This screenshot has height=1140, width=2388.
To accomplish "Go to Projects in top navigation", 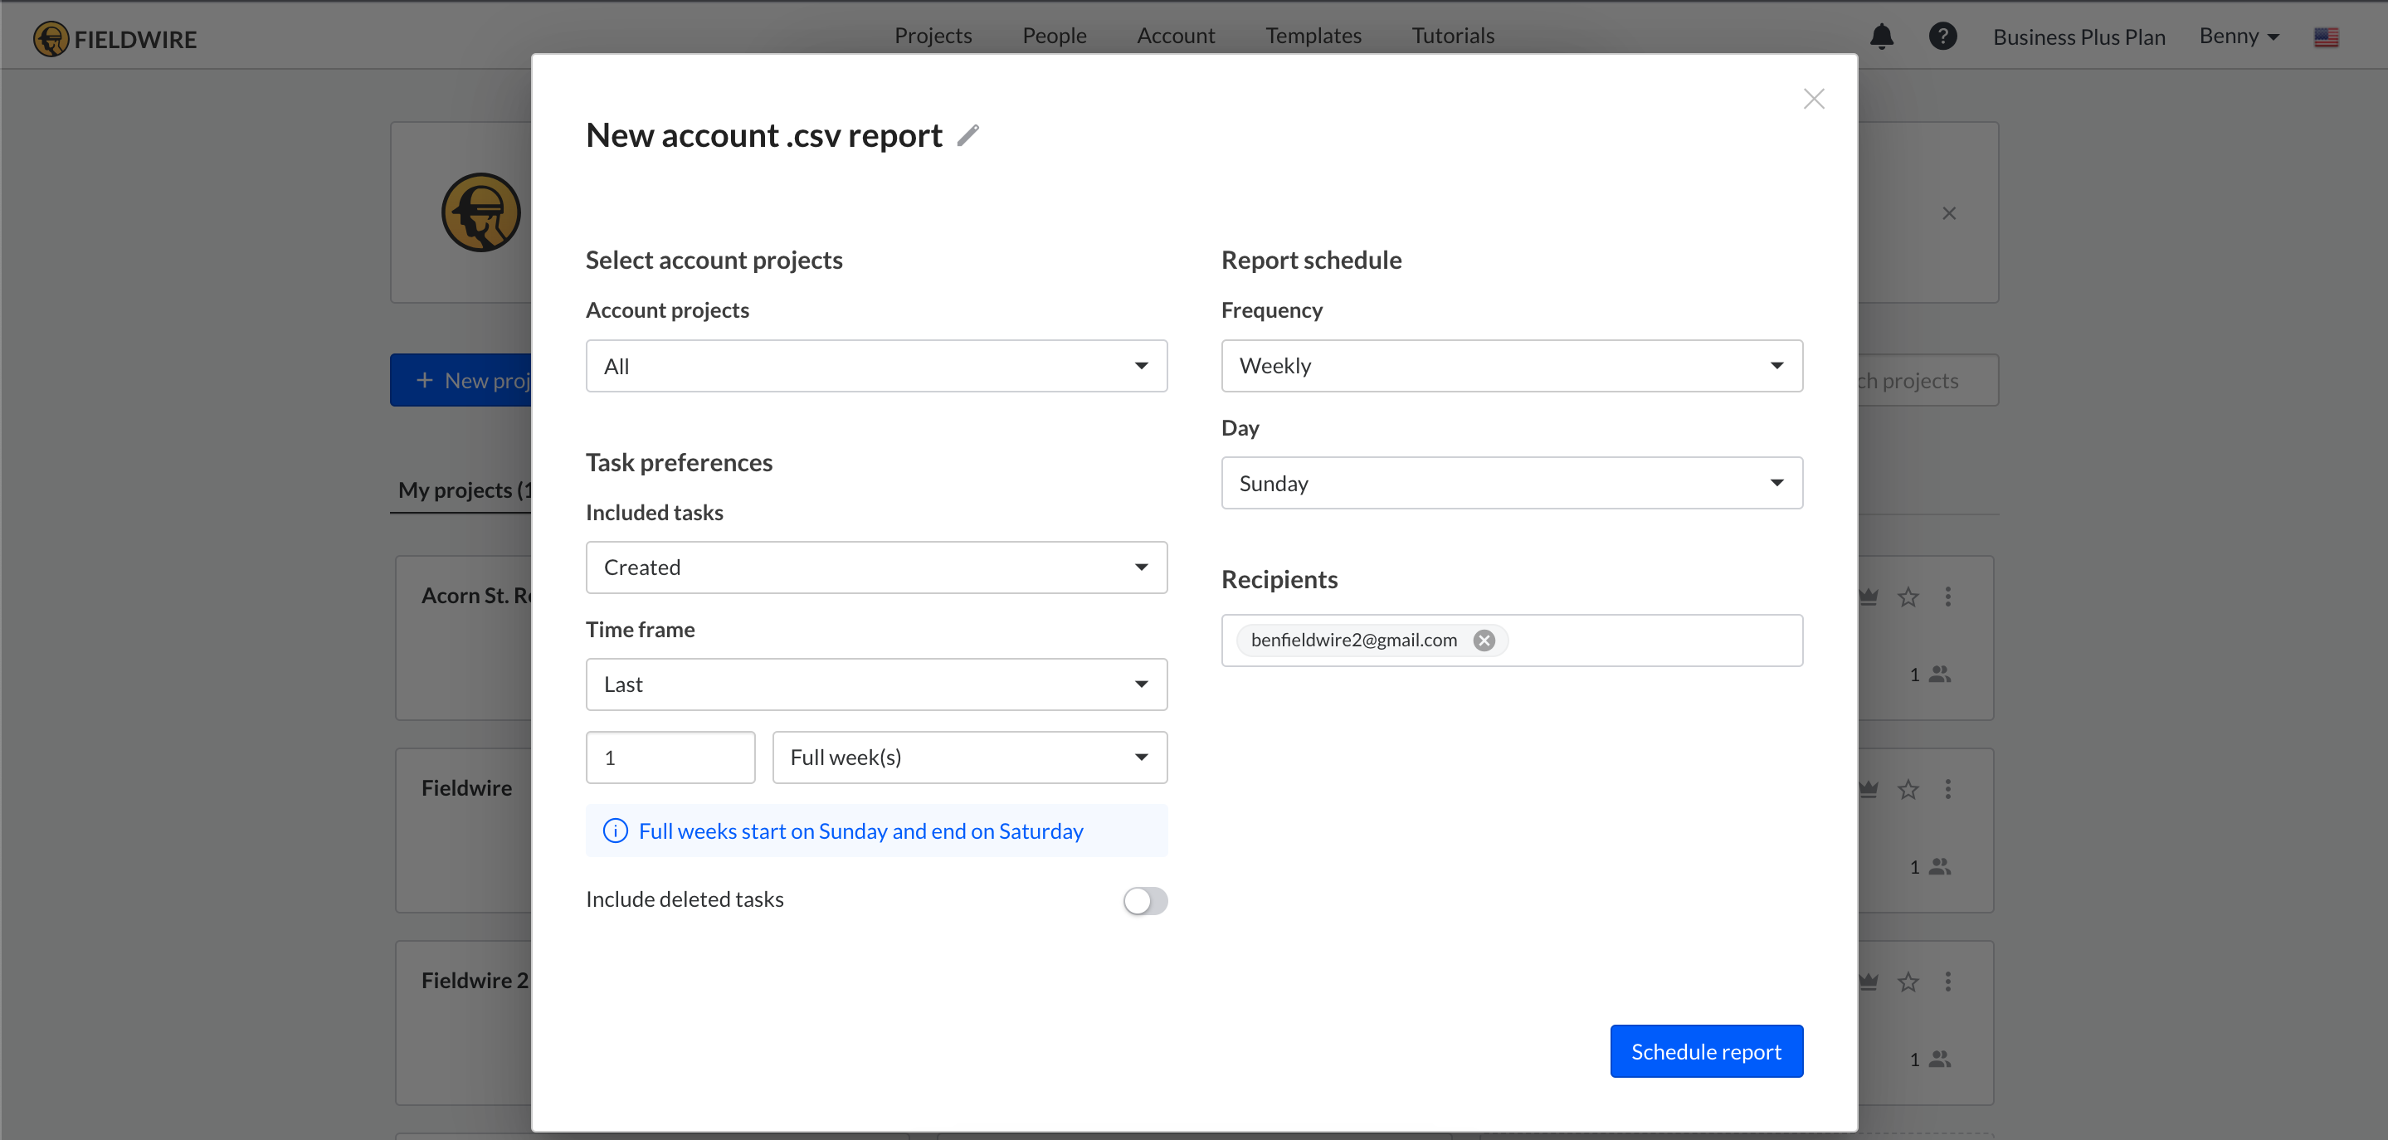I will [x=933, y=37].
